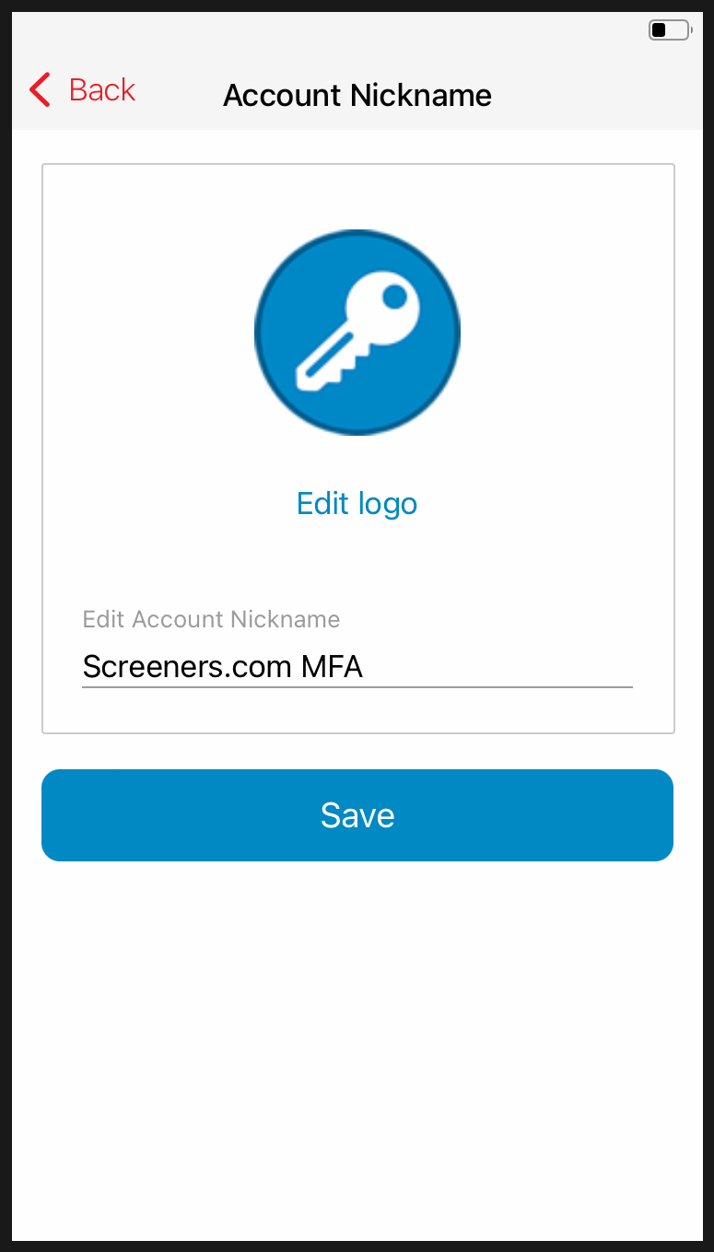Tap Edit Account Nickname placeholder label
The width and height of the screenshot is (714, 1252).
click(x=211, y=619)
